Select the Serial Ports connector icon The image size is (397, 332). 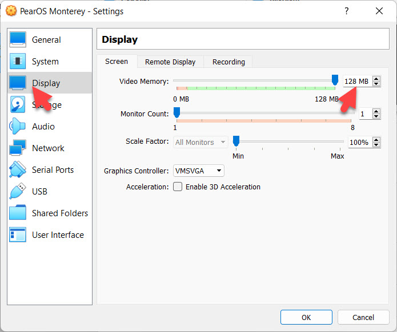(x=18, y=169)
